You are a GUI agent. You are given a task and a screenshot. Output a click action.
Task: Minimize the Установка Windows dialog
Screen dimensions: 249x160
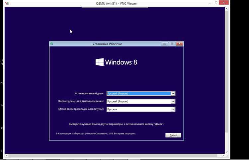point(165,44)
